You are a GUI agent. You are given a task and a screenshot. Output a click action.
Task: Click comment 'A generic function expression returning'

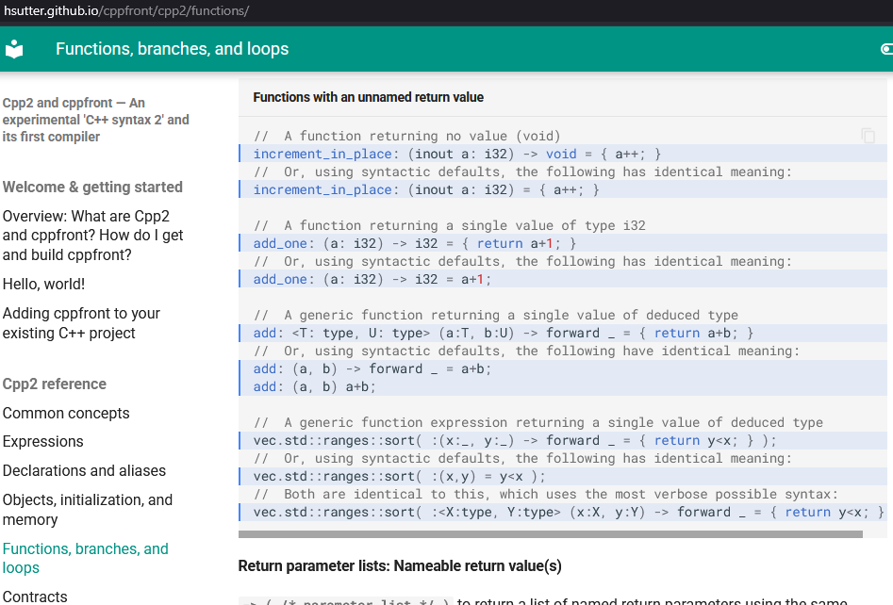538,423
